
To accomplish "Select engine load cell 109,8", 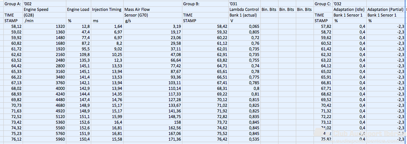I will [x=79, y=55].
